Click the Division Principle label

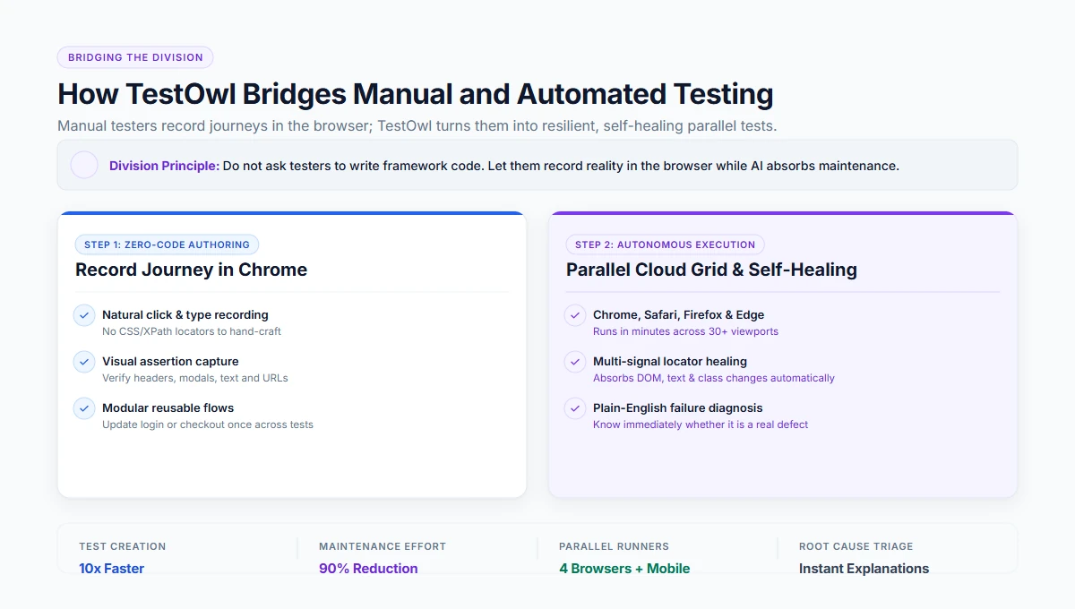164,166
